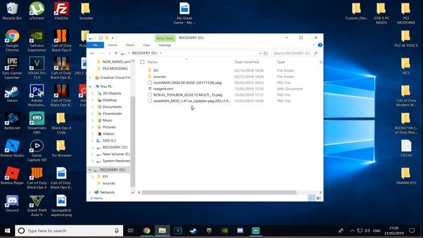Sort files by Type column header
This screenshot has width=423, height=238.
pos(281,62)
